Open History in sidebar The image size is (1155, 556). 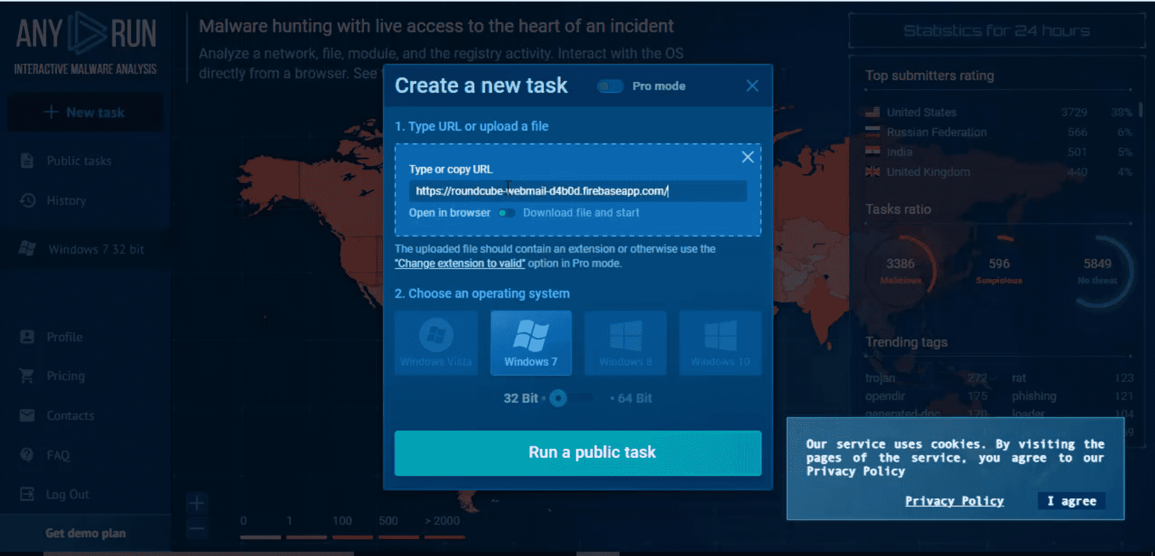(66, 201)
